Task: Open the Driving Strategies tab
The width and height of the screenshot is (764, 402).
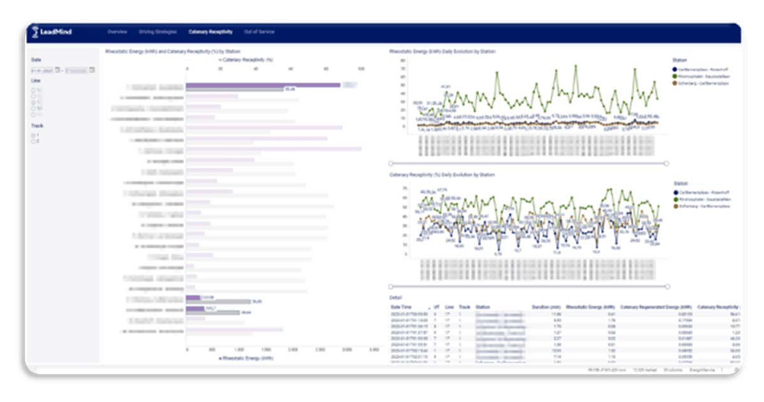Action: [x=157, y=32]
